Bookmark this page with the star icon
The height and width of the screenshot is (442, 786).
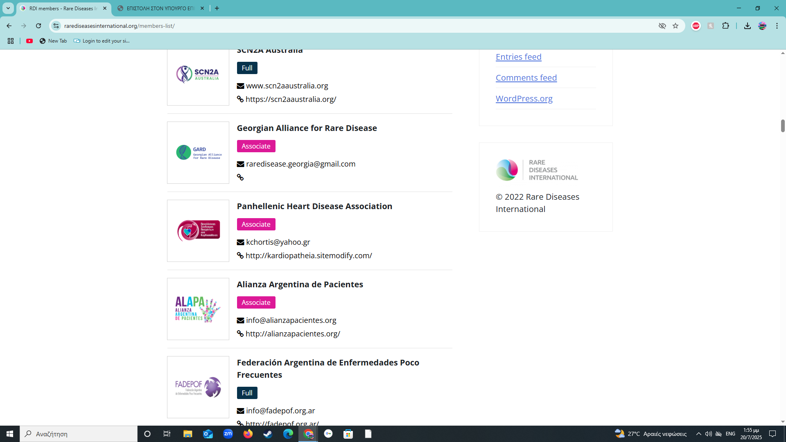pos(675,26)
